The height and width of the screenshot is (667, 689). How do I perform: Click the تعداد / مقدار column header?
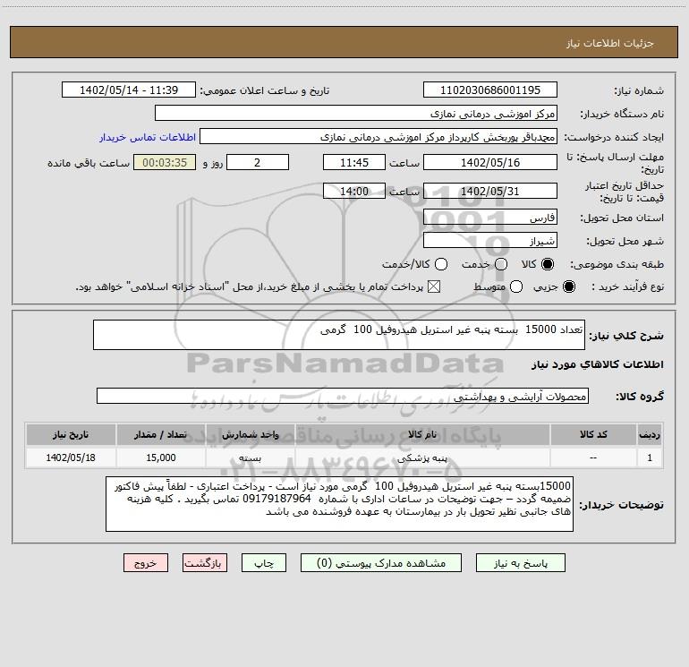click(161, 434)
